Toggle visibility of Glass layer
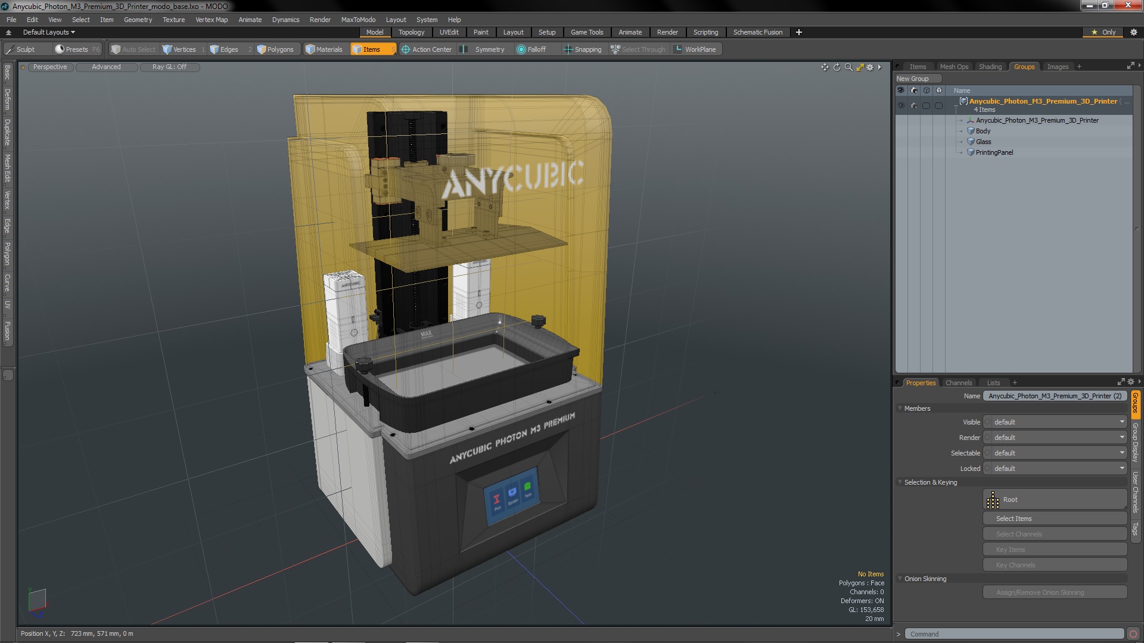 [901, 141]
